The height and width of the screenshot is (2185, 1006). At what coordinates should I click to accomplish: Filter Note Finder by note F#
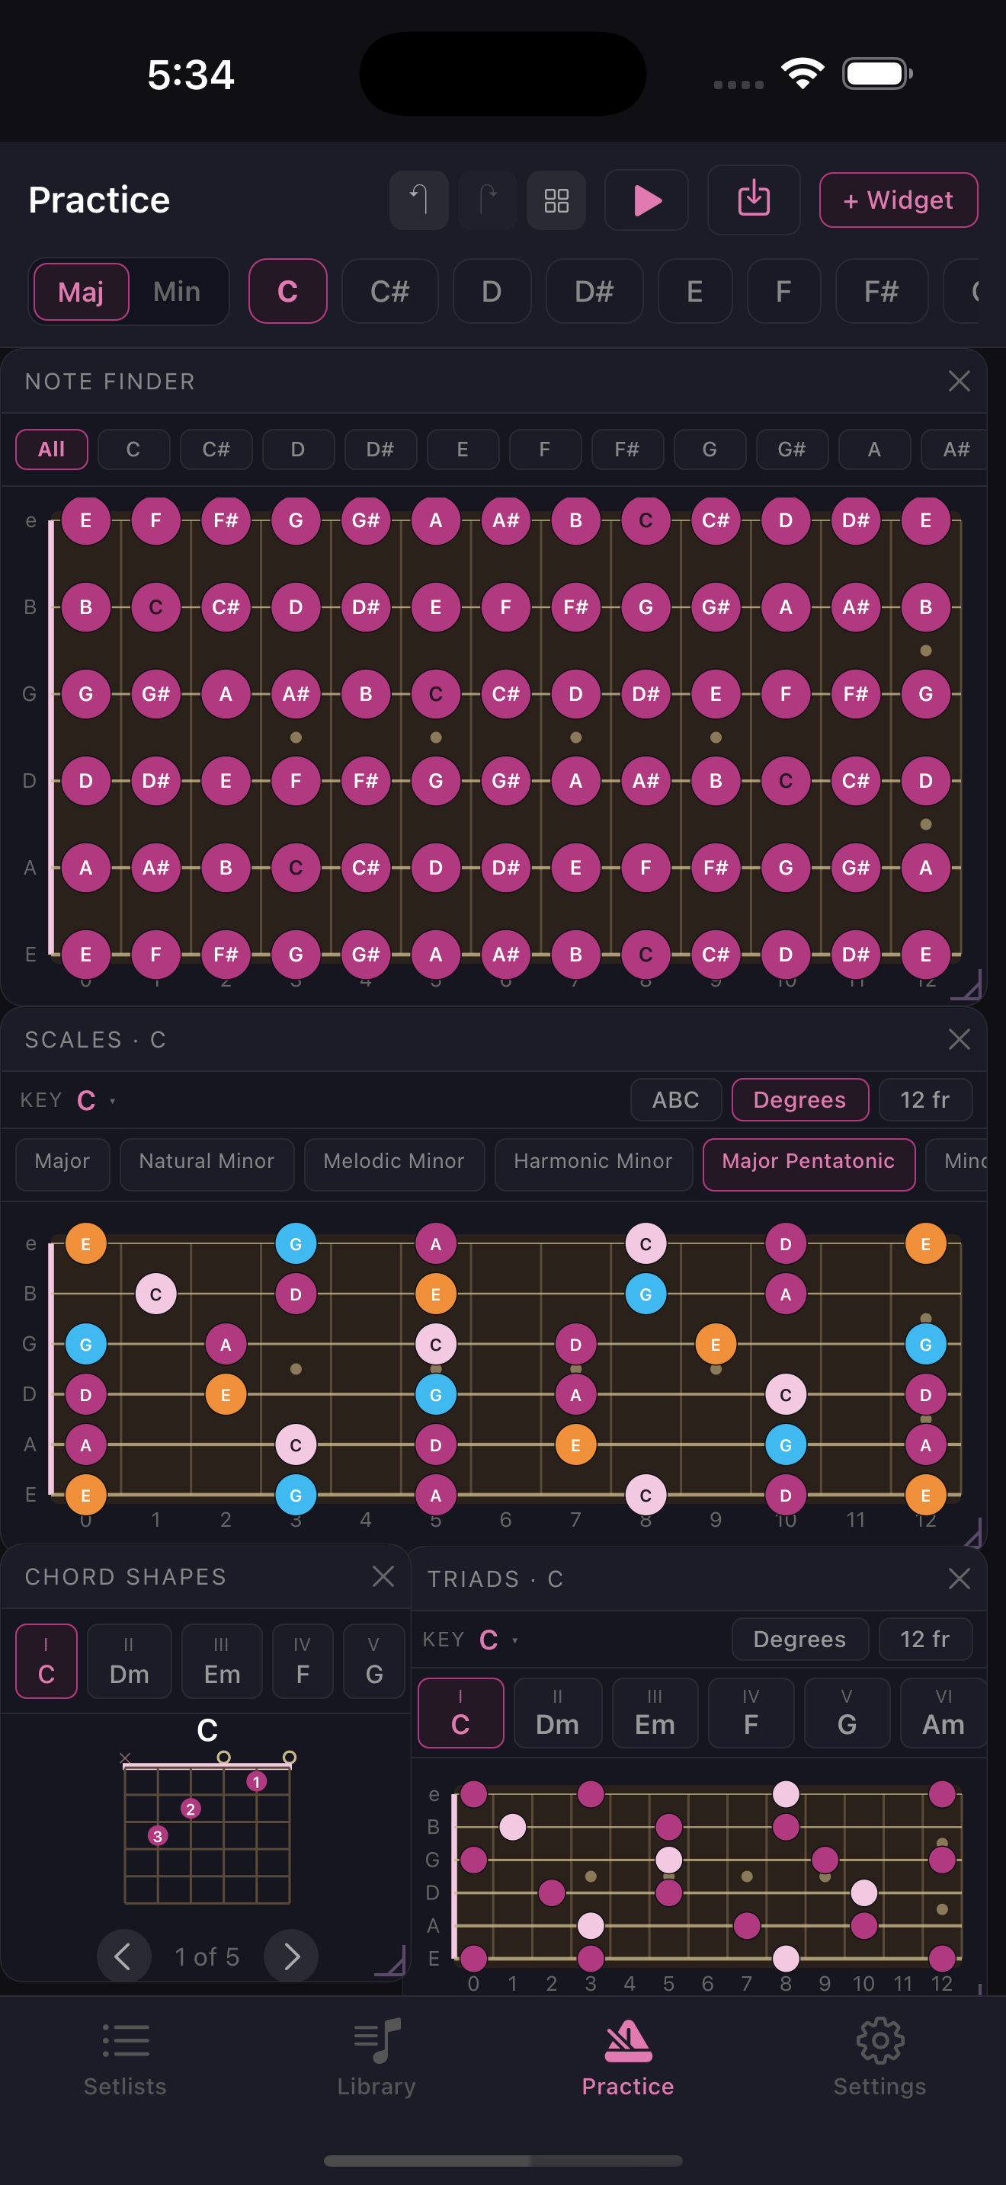coord(628,449)
